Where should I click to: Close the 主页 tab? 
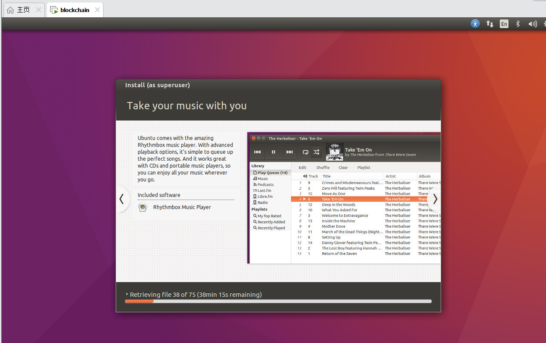pyautogui.click(x=38, y=10)
